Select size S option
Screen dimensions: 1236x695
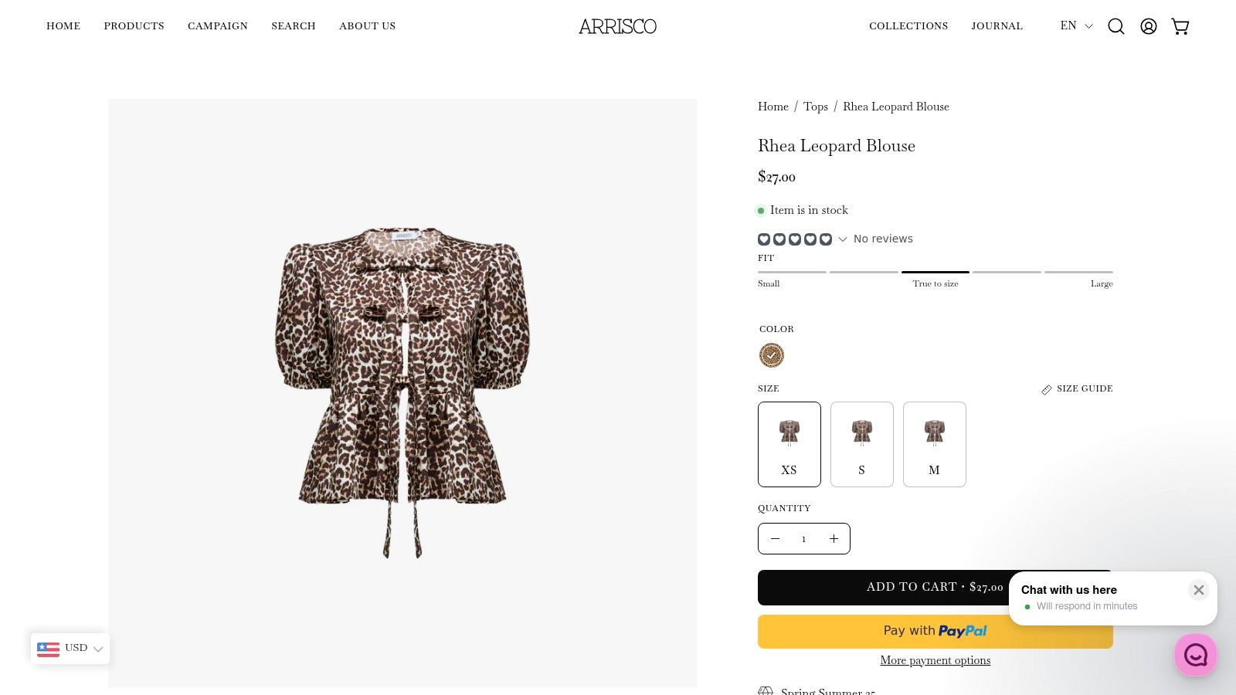861,444
